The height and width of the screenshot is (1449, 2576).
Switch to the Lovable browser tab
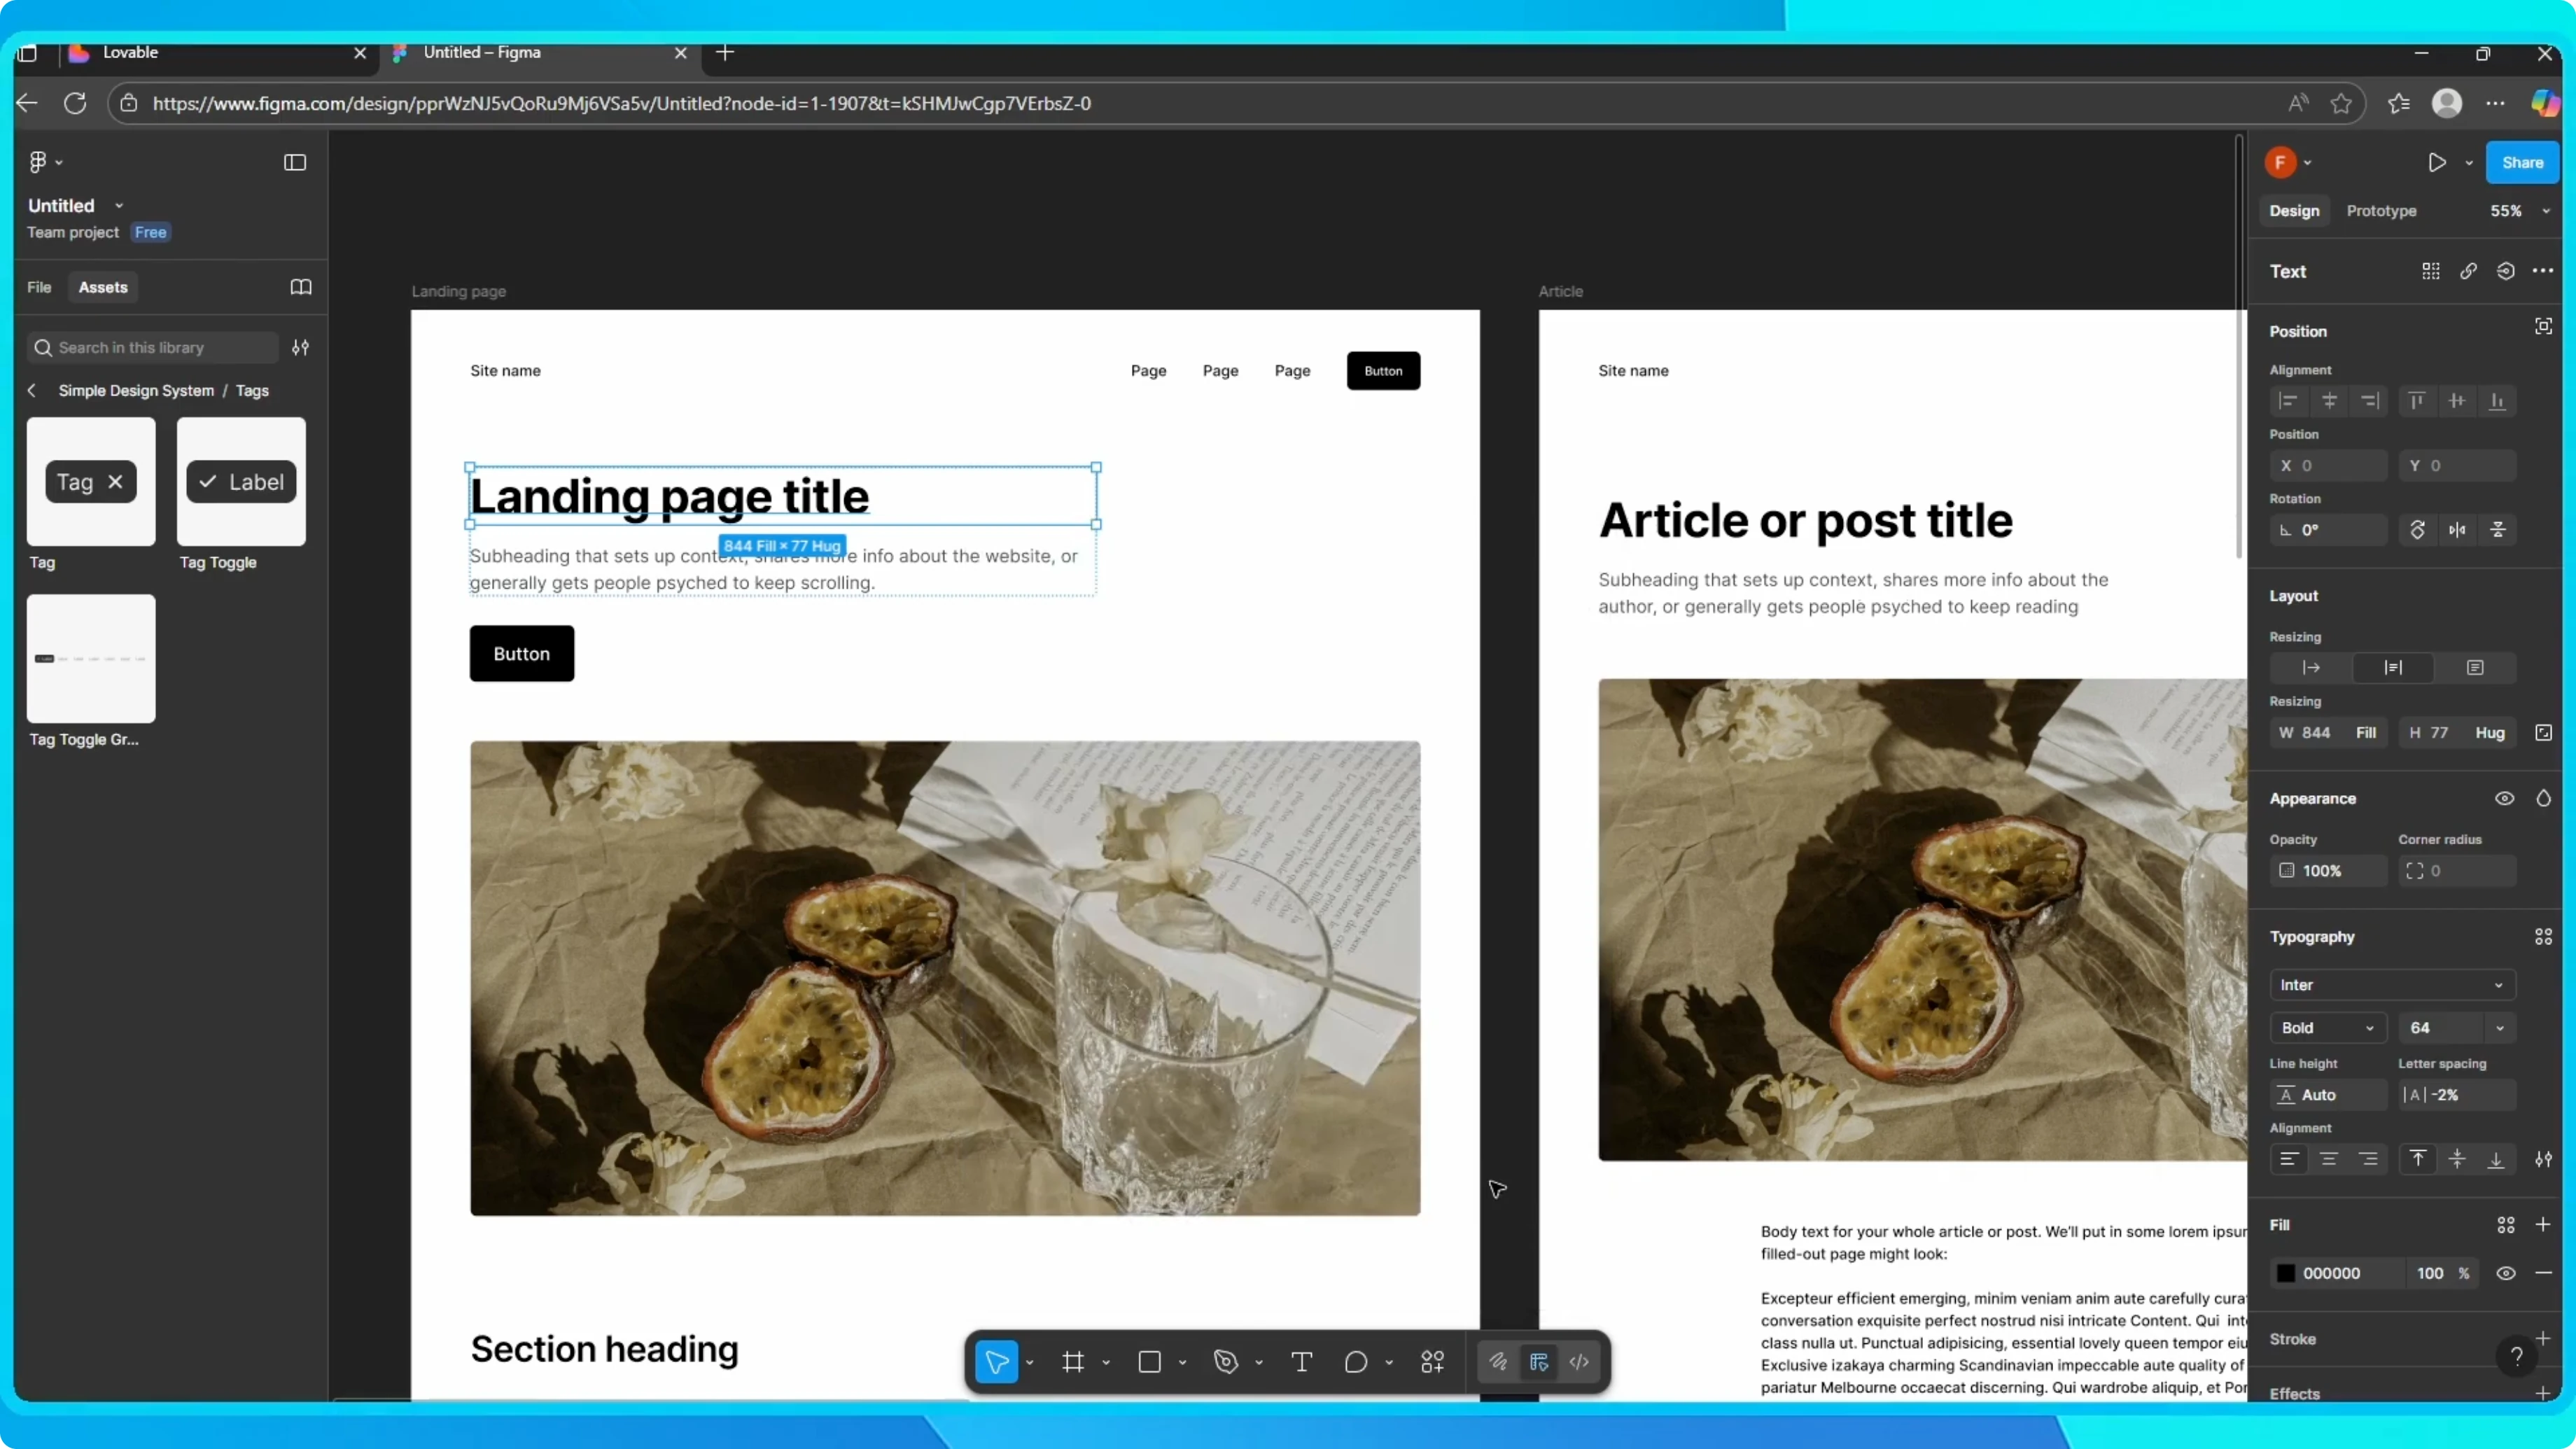pos(219,53)
